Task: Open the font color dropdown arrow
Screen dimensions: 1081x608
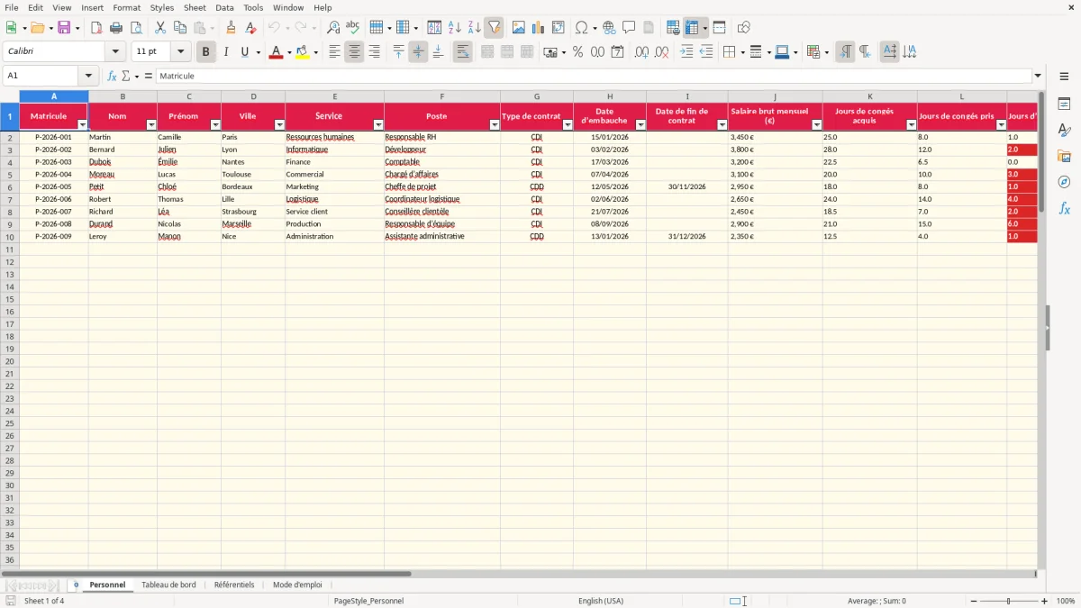Action: tap(288, 52)
